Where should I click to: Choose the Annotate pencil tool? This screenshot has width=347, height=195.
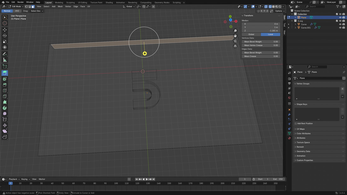(5, 54)
